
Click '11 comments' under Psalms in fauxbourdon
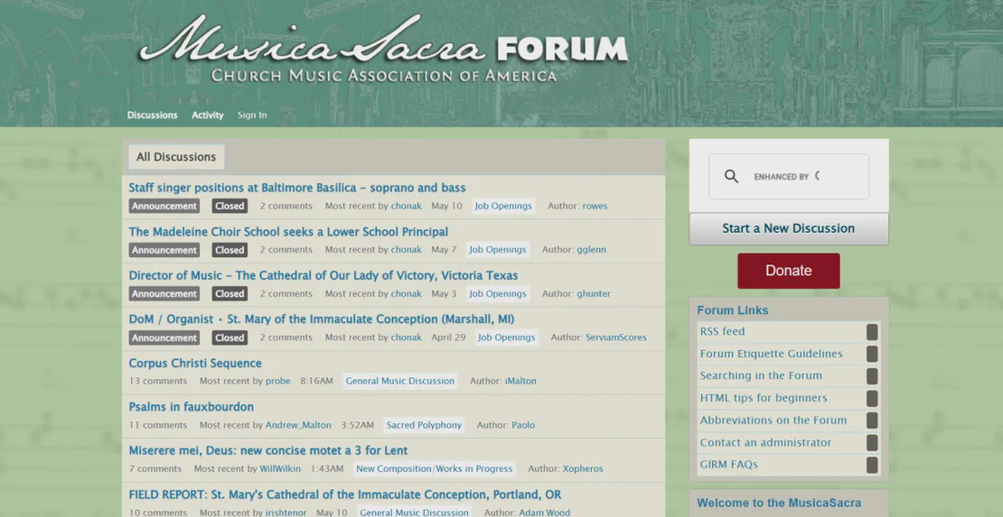coord(158,425)
